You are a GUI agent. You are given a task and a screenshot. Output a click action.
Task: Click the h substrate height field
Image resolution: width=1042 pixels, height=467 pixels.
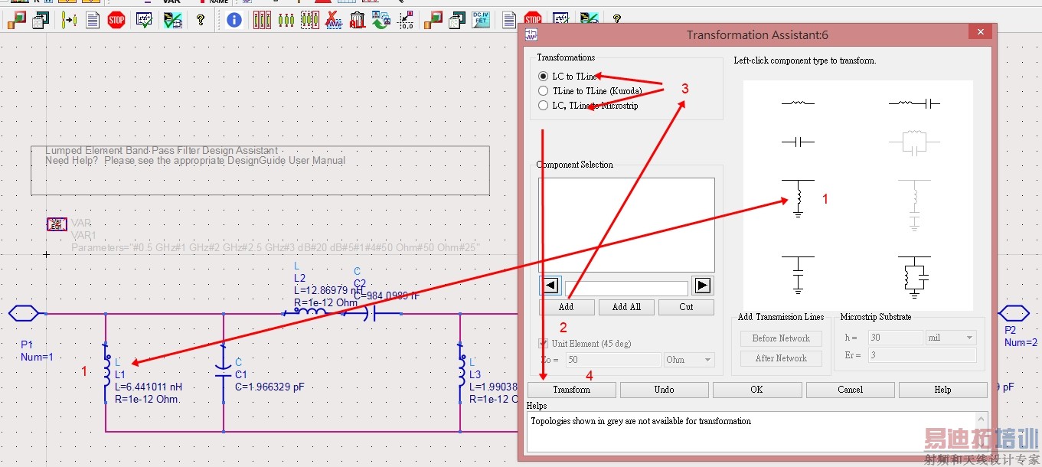click(895, 338)
